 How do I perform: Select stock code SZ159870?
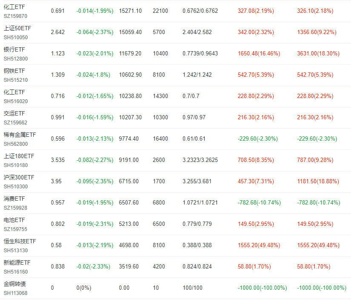coord(15,16)
